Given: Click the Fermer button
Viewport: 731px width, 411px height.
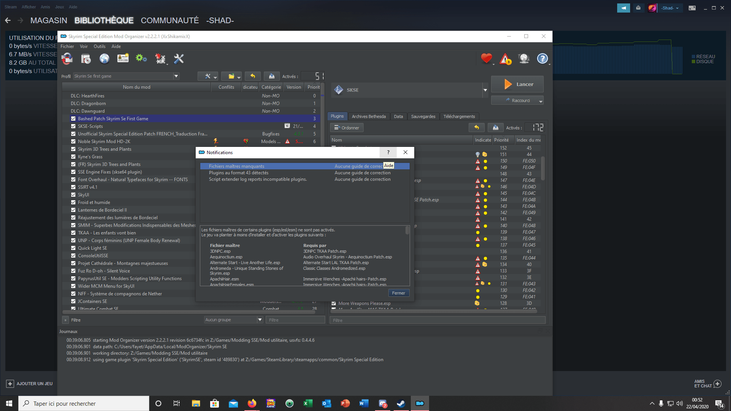Looking at the screenshot, I should [x=398, y=293].
